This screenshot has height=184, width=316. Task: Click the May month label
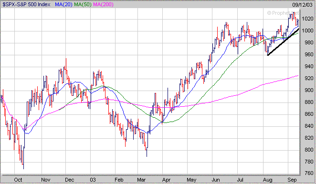click(x=191, y=180)
